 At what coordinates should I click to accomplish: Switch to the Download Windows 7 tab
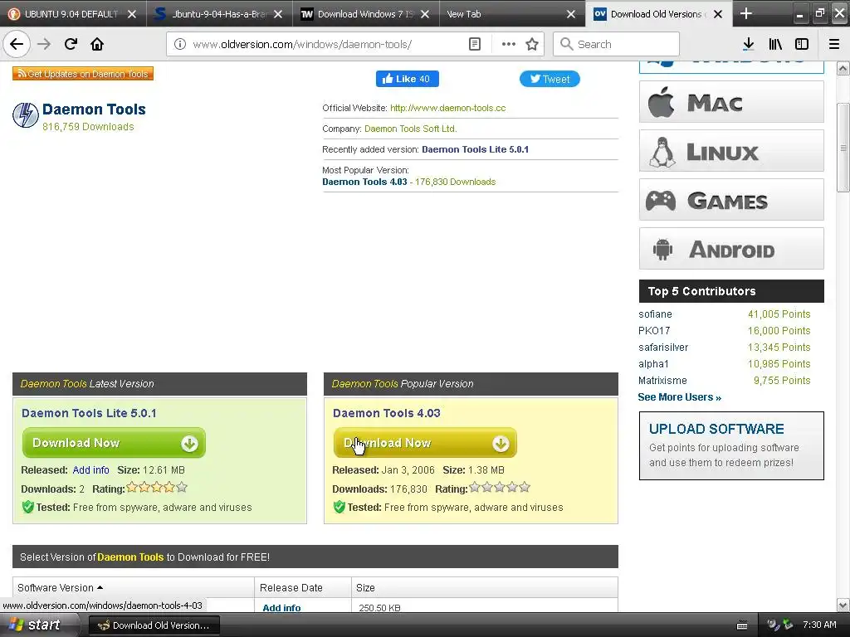pos(366,14)
